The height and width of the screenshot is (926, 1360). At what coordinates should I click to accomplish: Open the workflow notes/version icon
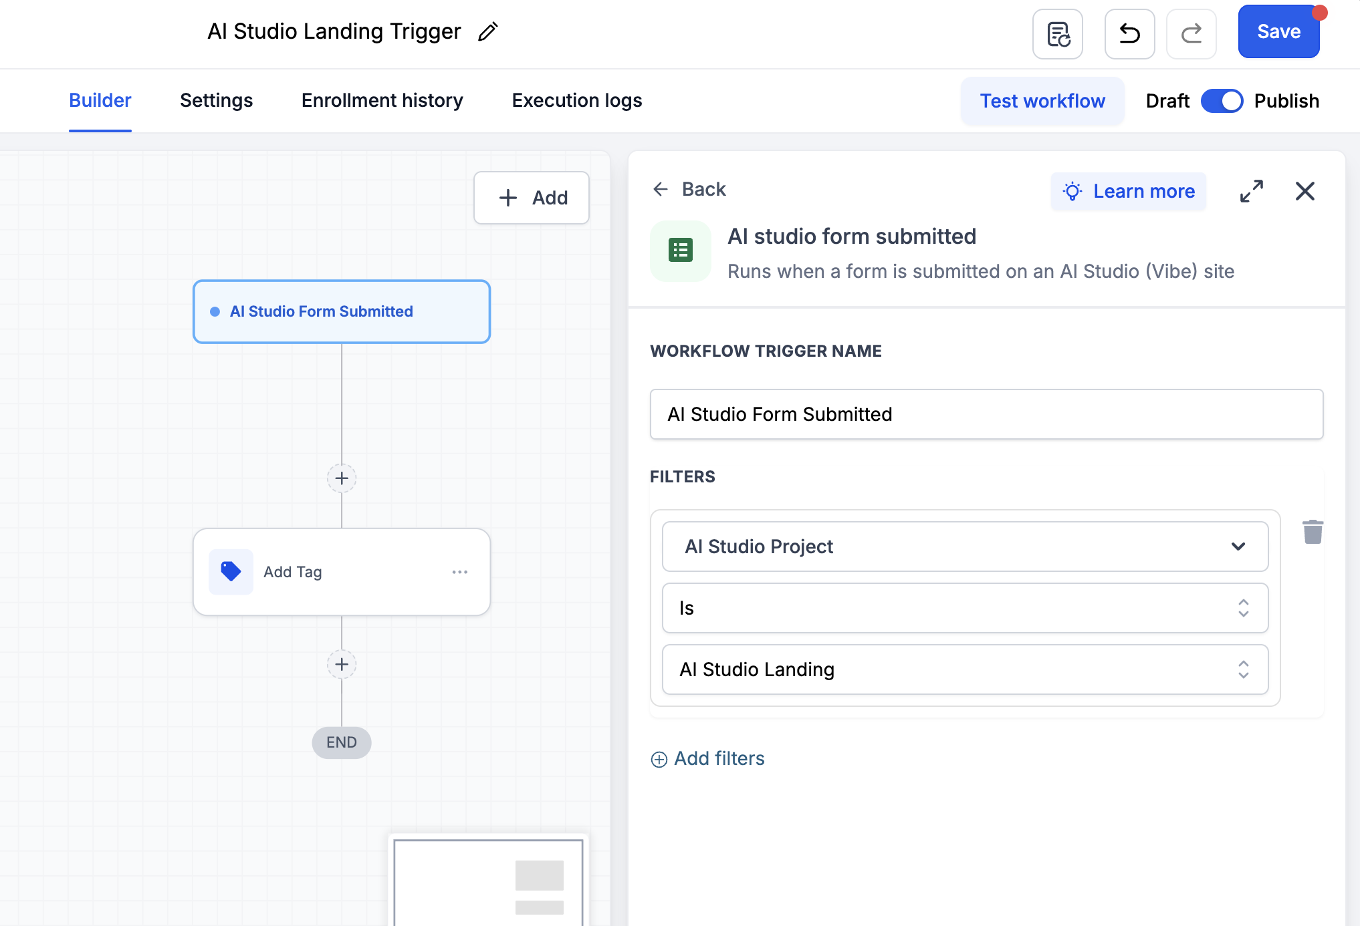[x=1058, y=33]
